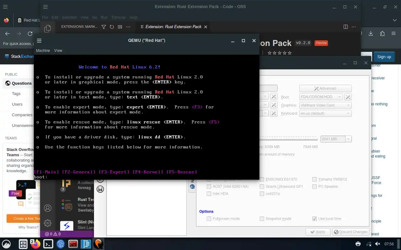Image resolution: width=401 pixels, height=250 pixels.
Task: Filter extensions with the funnel icon
Action: (x=104, y=27)
